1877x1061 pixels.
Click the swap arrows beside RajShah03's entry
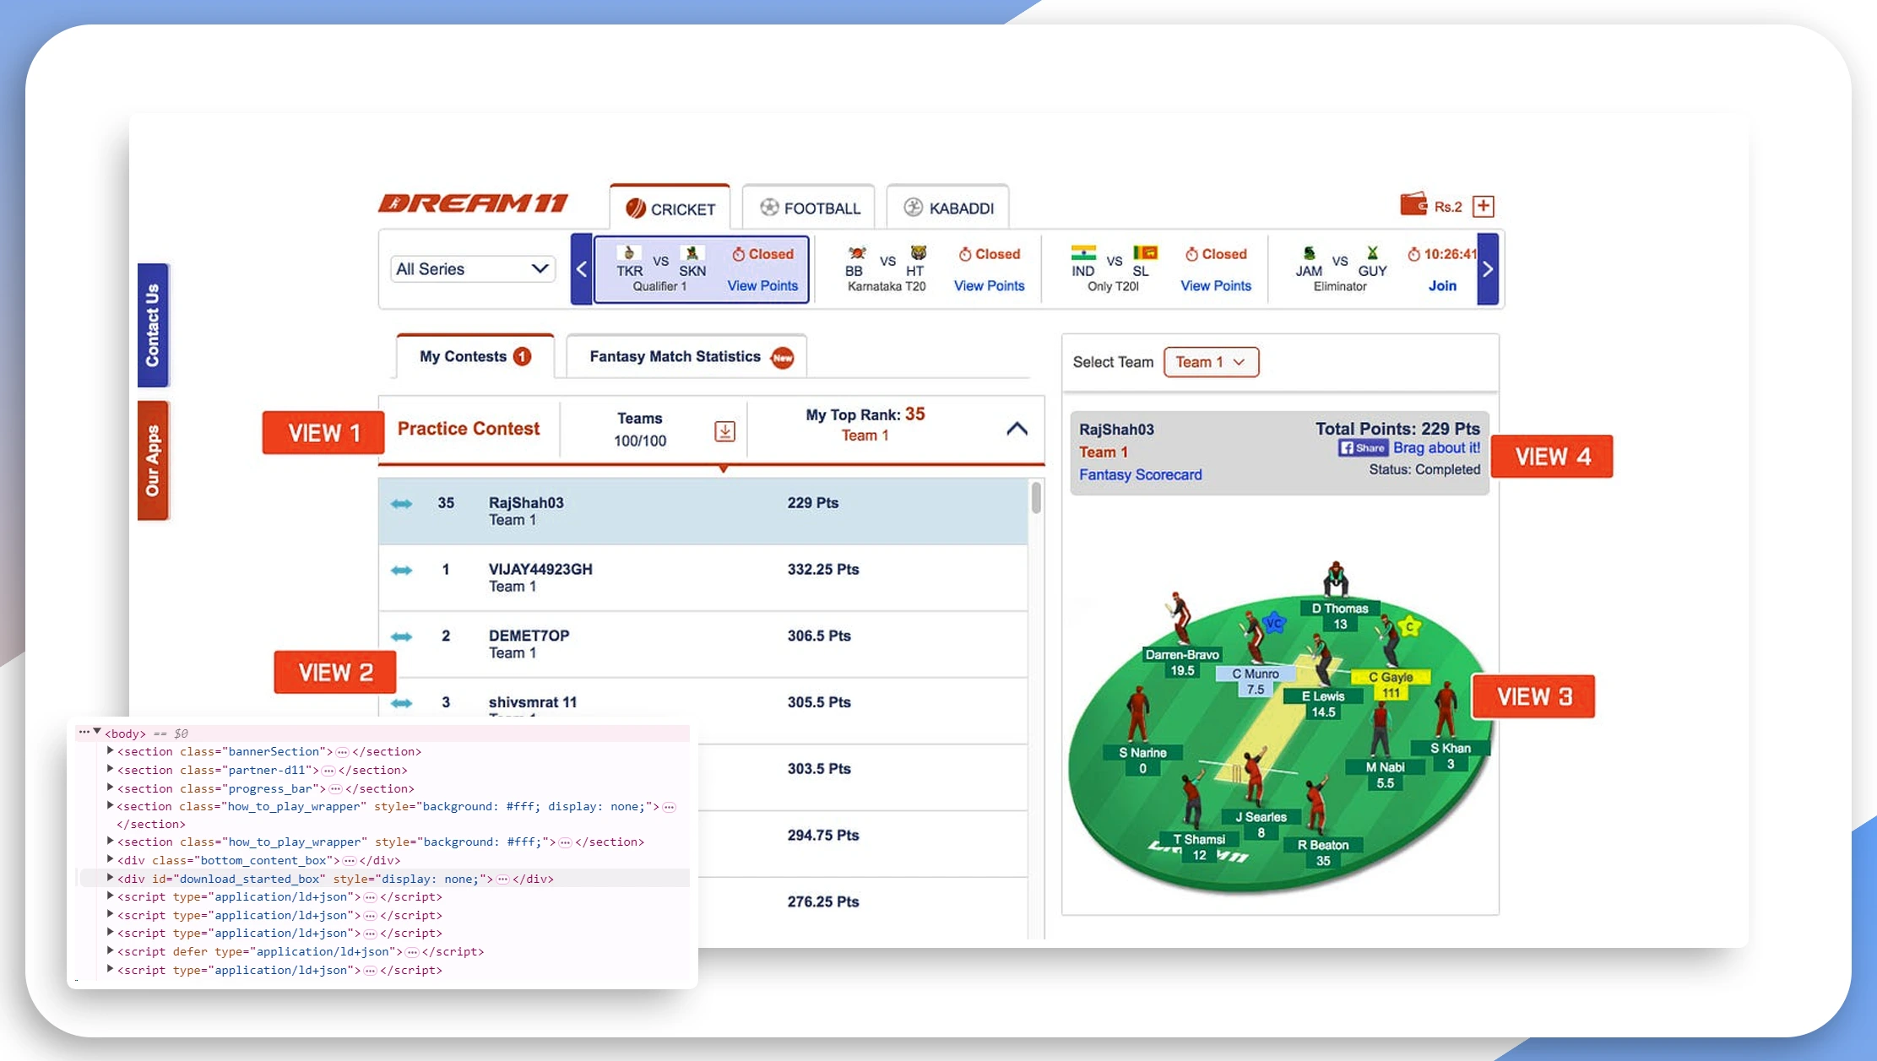(401, 502)
